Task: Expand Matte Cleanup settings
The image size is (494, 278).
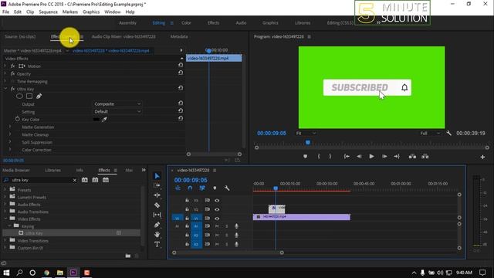Action: click(x=10, y=134)
